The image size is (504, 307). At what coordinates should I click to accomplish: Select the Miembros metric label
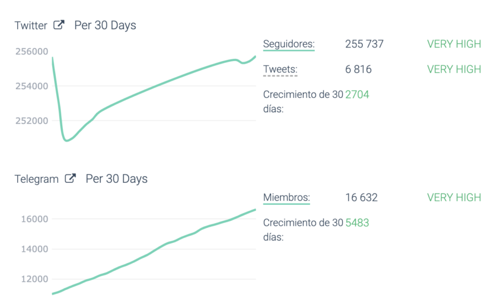pyautogui.click(x=286, y=197)
